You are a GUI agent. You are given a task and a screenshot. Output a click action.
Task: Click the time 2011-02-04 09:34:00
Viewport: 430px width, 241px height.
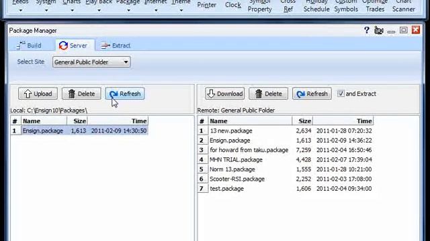(344, 189)
